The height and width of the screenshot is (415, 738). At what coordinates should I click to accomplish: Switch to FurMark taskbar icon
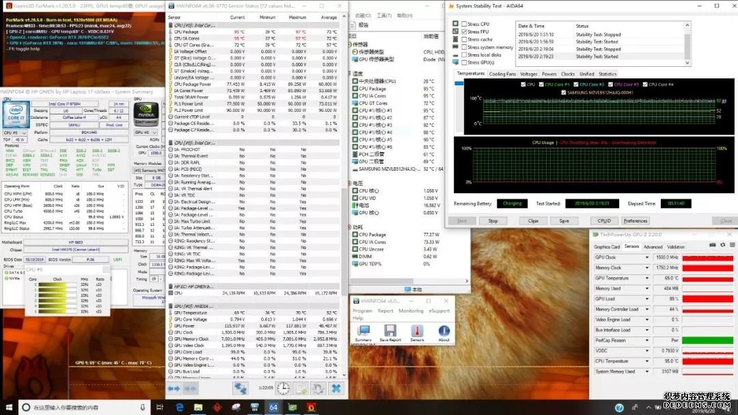coord(311,407)
